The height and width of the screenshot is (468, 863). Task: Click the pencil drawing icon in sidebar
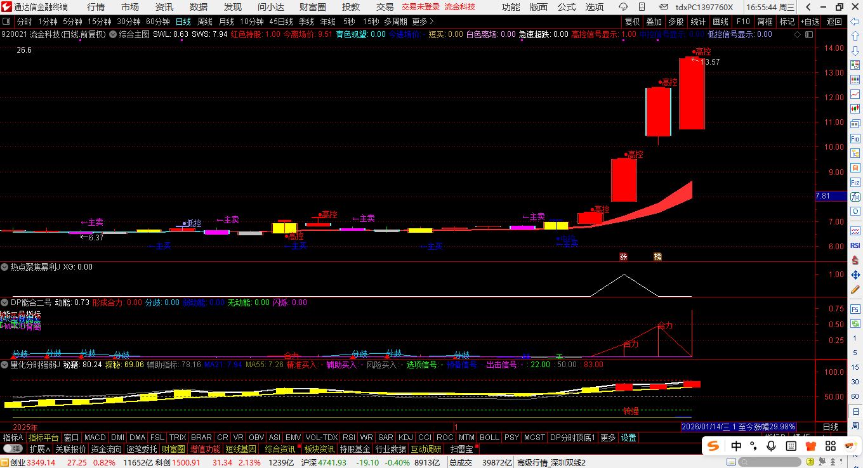[x=855, y=289]
